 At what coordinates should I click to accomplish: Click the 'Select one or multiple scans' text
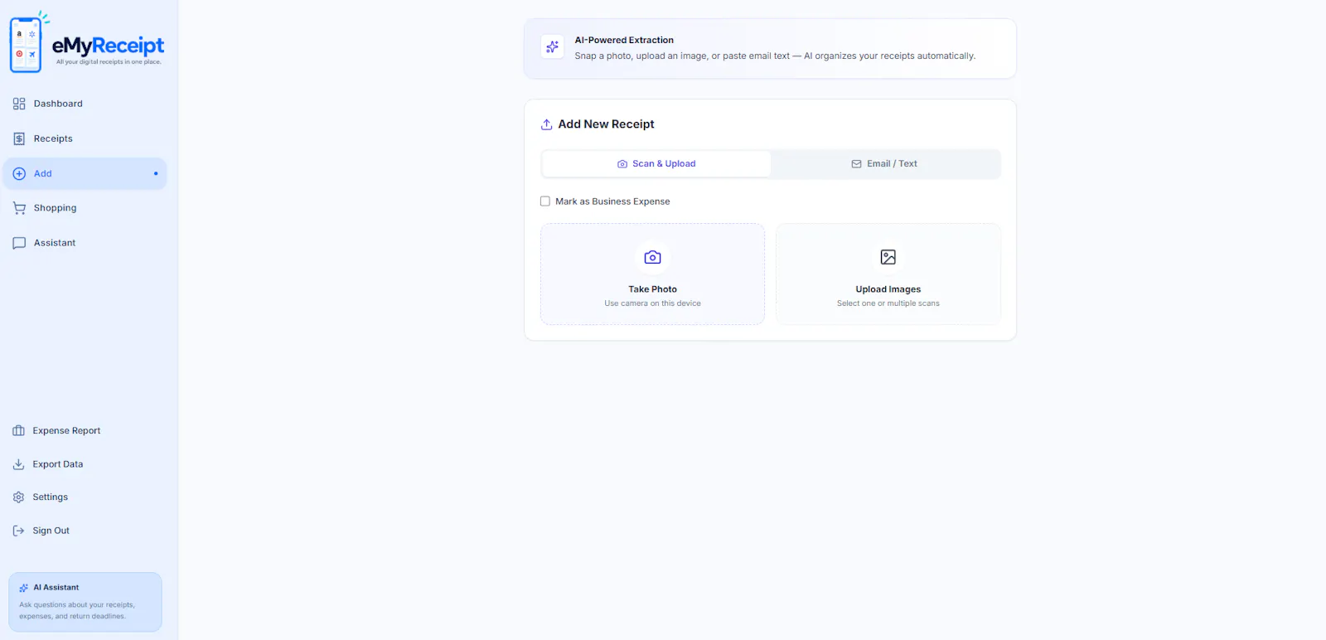click(888, 303)
